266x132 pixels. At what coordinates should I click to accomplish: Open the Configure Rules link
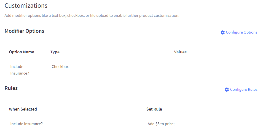(x=244, y=90)
